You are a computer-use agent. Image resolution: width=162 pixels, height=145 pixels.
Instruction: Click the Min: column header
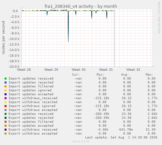100,75
